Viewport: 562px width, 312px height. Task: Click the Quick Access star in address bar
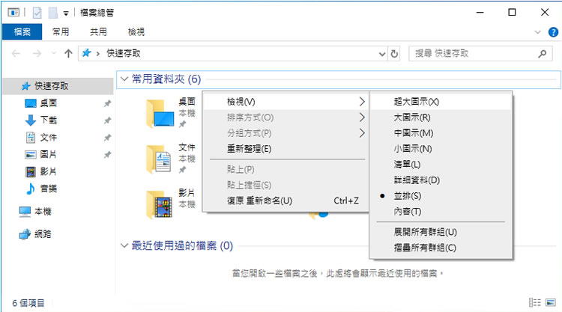86,53
